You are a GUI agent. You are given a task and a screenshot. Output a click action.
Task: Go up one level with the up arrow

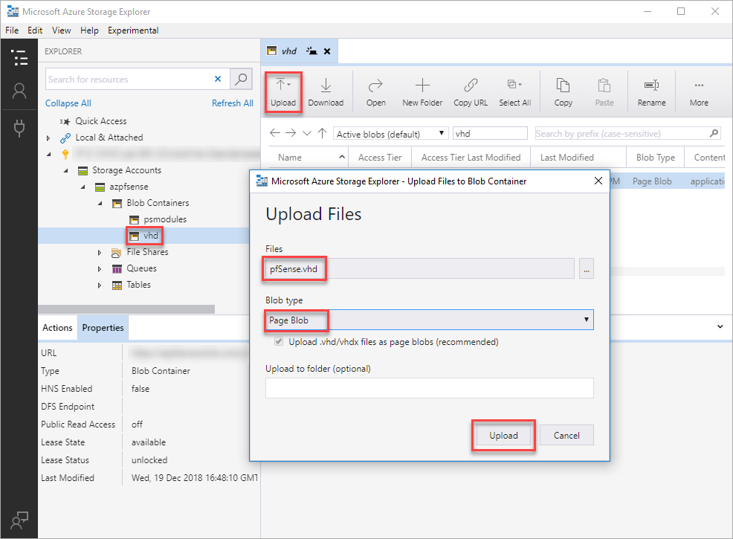pos(322,133)
